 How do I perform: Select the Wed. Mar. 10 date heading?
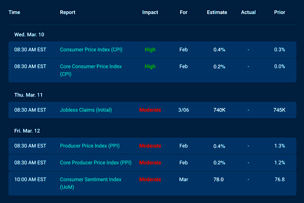[x=29, y=34]
